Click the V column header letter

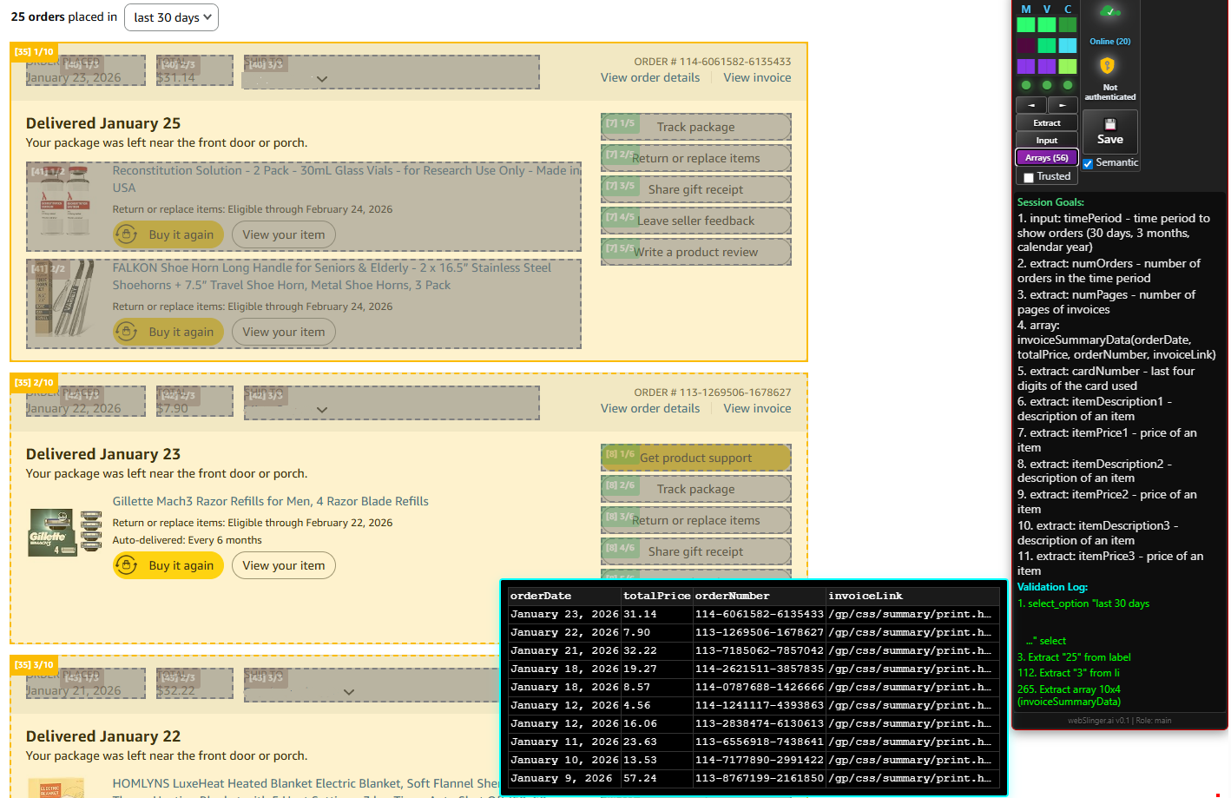pos(1047,9)
